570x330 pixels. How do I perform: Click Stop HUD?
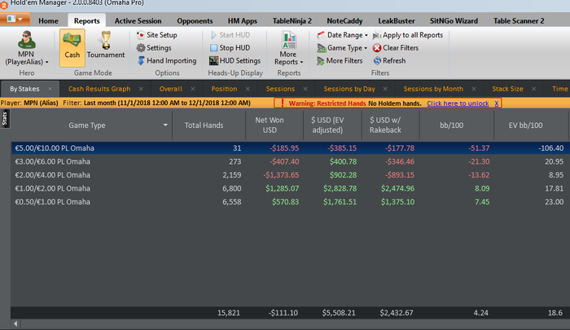point(230,47)
